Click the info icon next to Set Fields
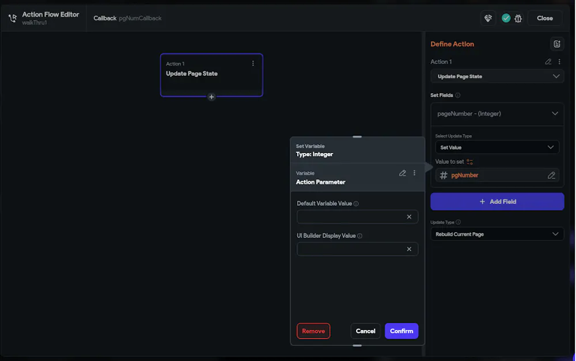The height and width of the screenshot is (361, 576). click(x=458, y=95)
